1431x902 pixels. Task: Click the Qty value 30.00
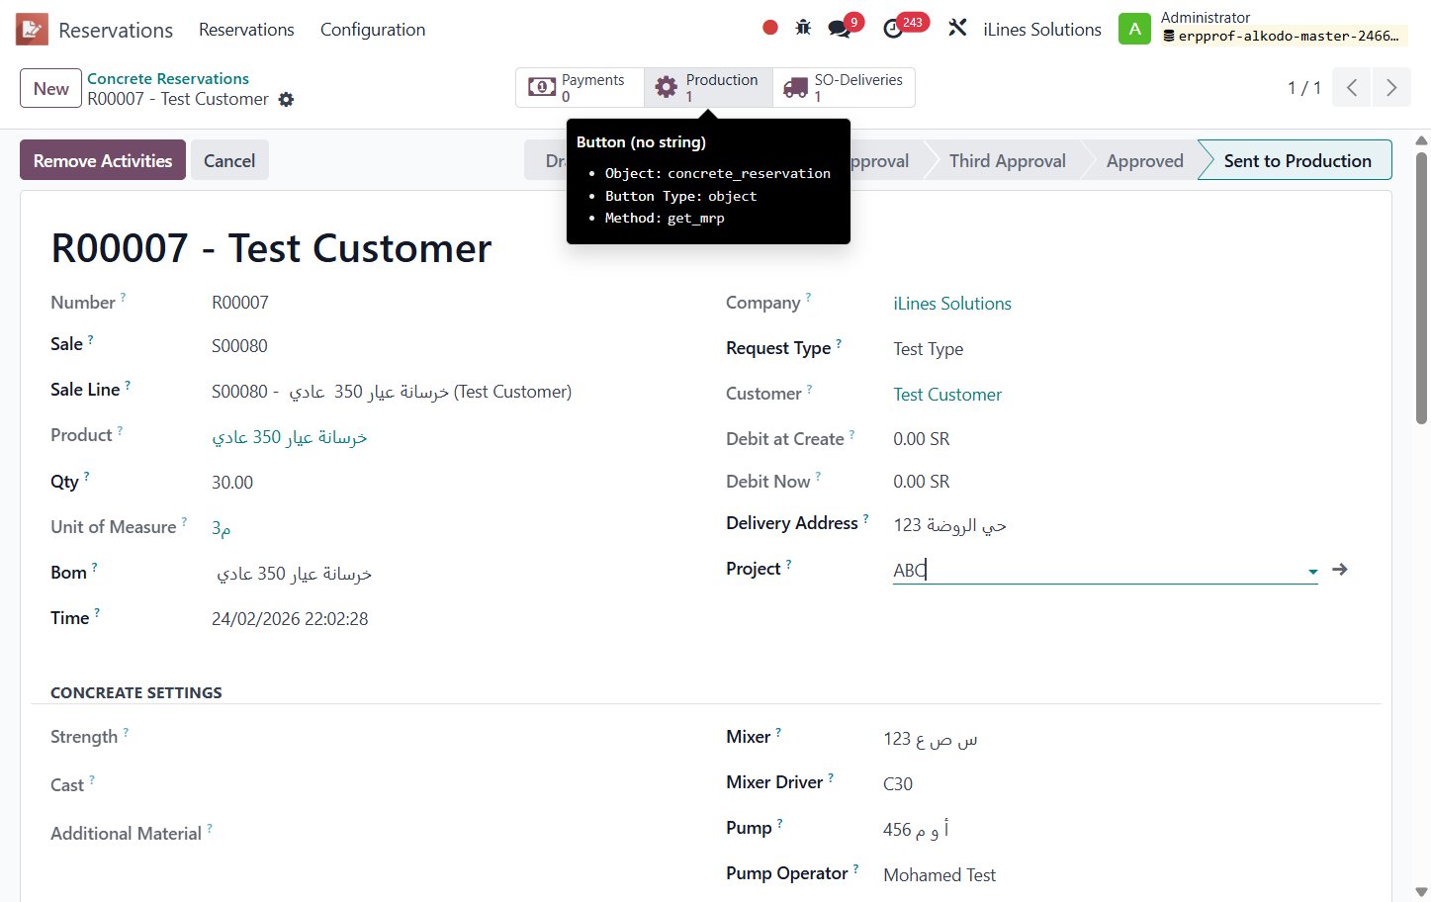[232, 483]
